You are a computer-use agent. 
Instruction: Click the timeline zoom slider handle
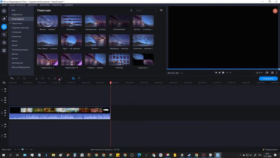(22, 149)
